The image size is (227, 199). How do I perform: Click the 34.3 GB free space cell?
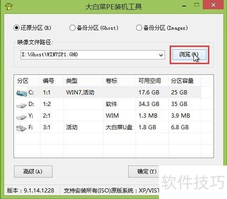click(x=149, y=104)
